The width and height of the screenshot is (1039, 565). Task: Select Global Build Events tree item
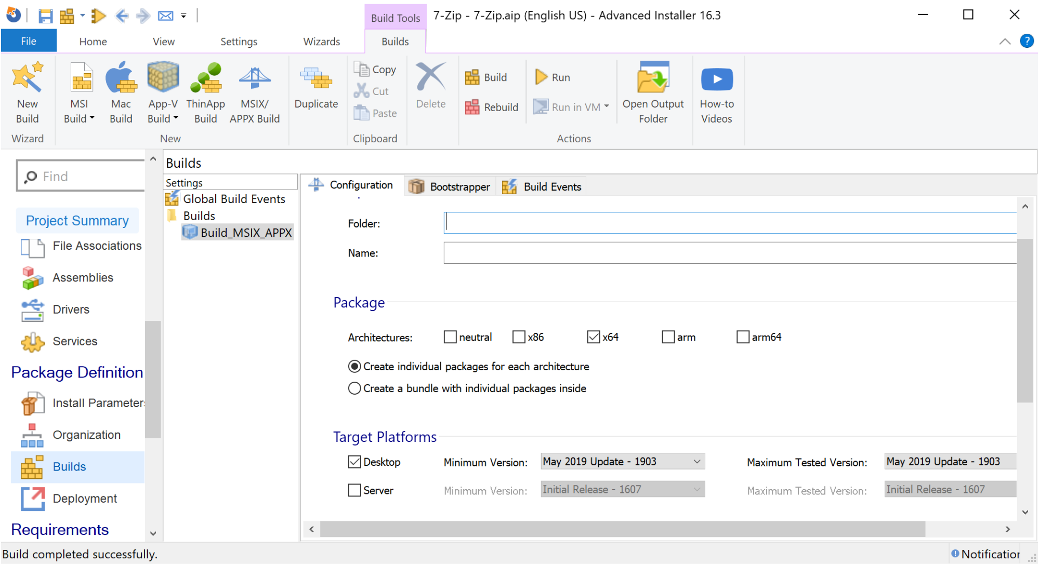click(x=226, y=199)
